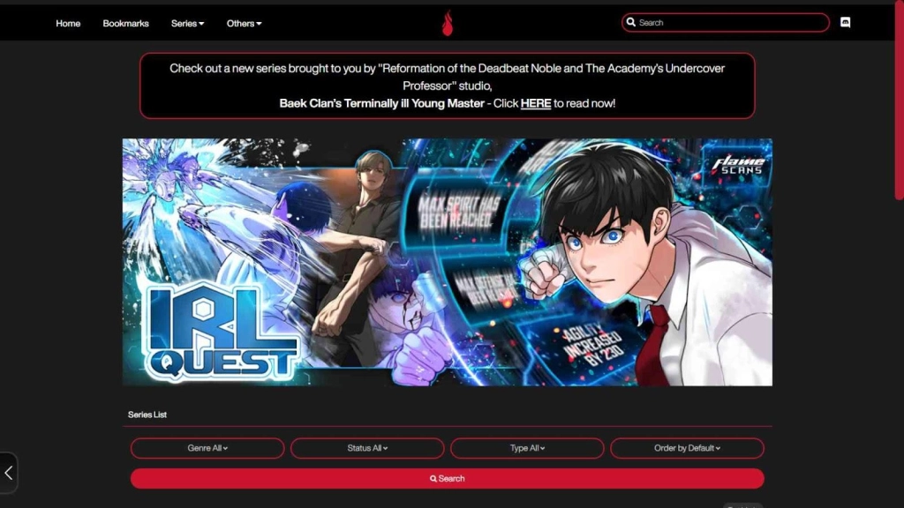904x508 pixels.
Task: Expand the Series menu
Action: point(187,24)
